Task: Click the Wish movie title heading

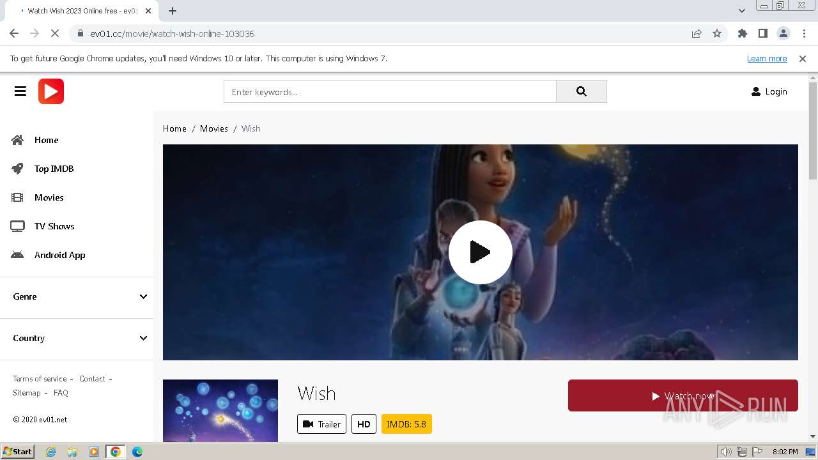Action: tap(316, 393)
